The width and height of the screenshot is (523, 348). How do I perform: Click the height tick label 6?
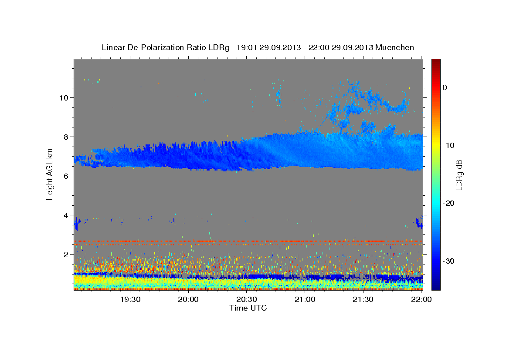[x=66, y=176]
